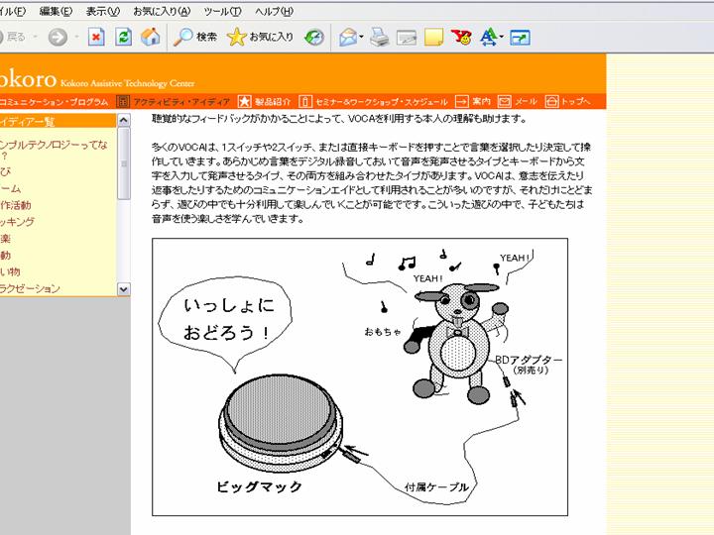Open sidebar link い物
Image resolution: width=714 pixels, height=535 pixels.
(10, 271)
